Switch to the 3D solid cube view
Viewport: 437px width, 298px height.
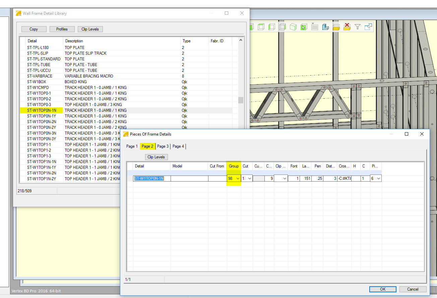[293, 27]
